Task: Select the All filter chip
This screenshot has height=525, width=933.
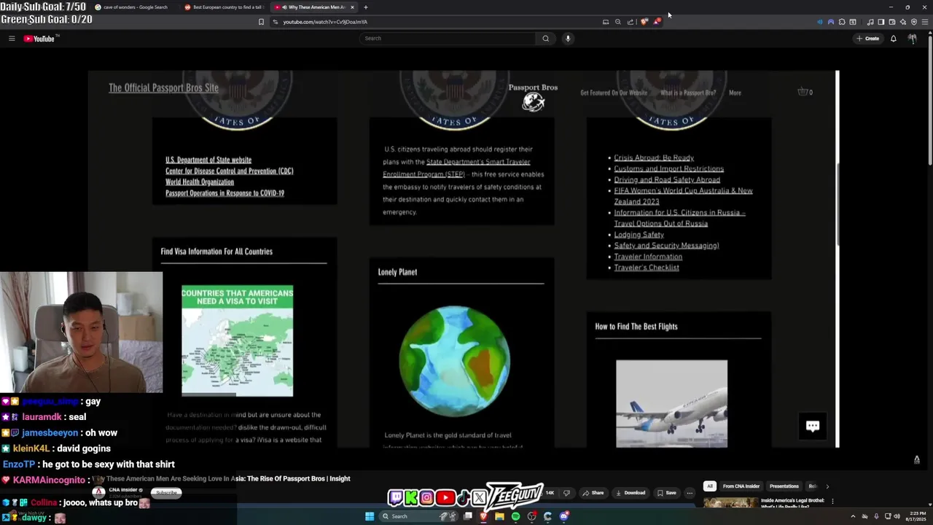Action: (x=709, y=486)
